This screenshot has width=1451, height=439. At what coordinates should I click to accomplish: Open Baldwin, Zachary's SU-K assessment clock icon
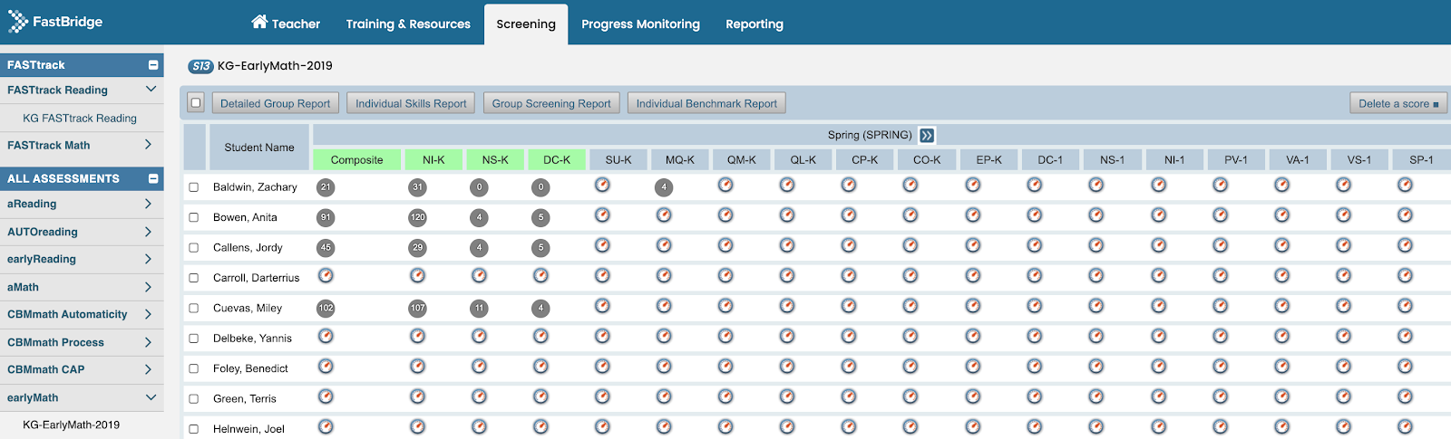602,185
